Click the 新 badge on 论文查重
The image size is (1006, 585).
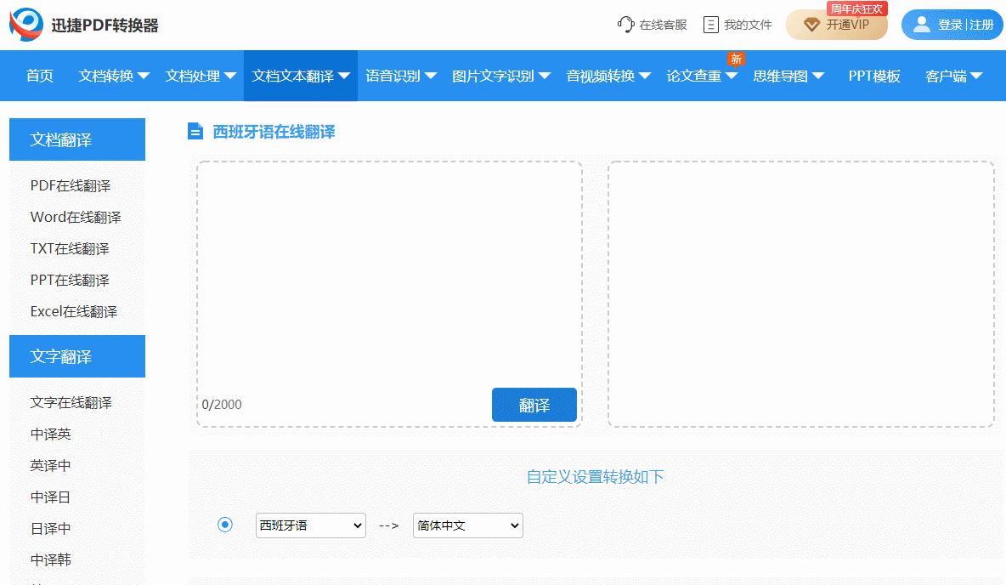point(736,60)
